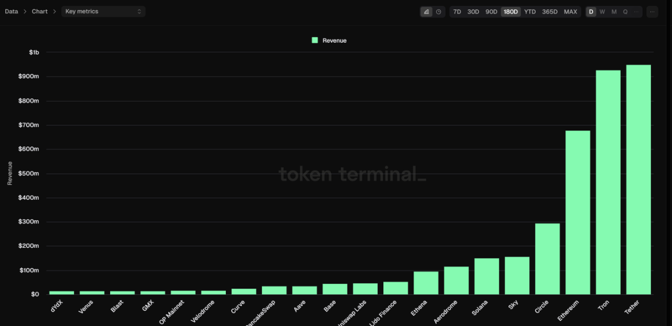The image size is (672, 326).
Task: Select daily granularity D
Action: [591, 12]
